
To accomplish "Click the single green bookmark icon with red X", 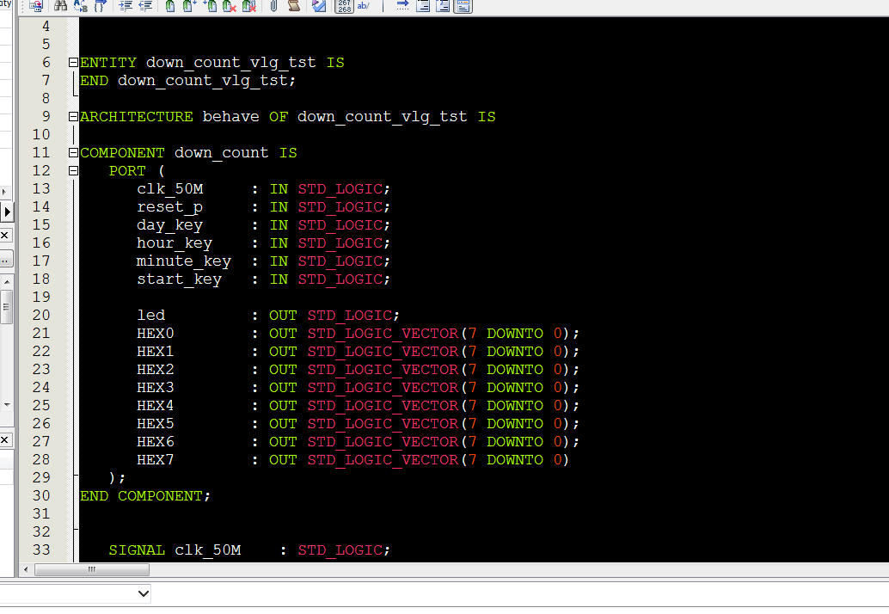I will coord(229,6).
